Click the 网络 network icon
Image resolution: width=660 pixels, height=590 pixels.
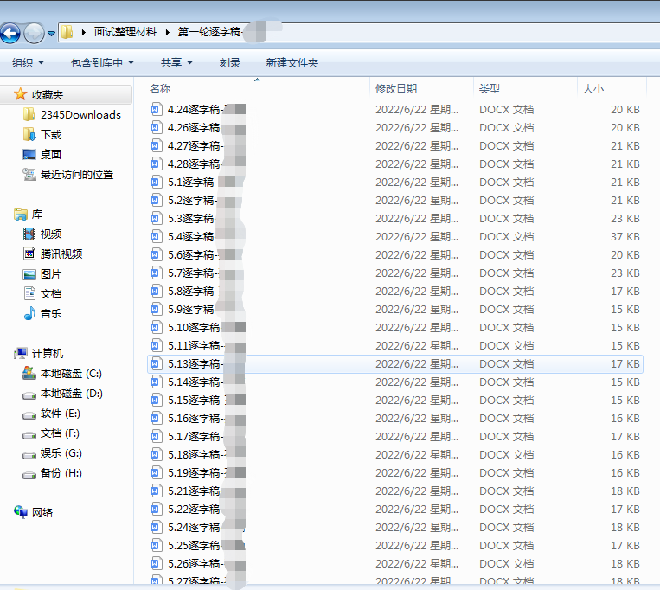click(x=21, y=512)
